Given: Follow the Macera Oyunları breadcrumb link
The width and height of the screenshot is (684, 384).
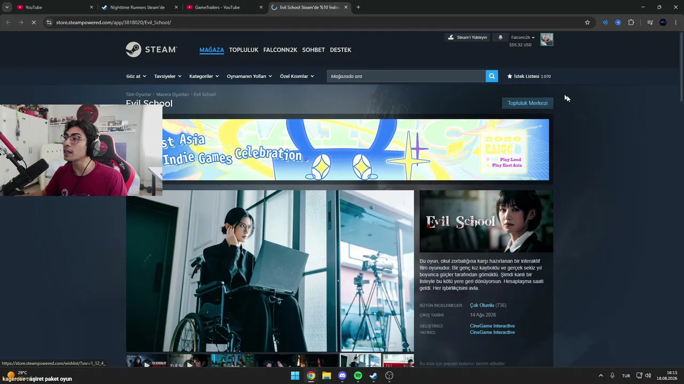Looking at the screenshot, I should [x=173, y=94].
